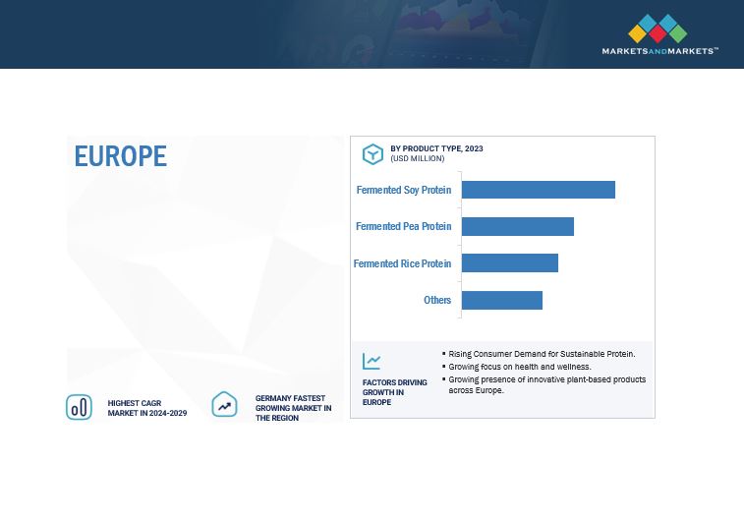Click the house arrow icon beside Germany
The image size is (744, 521).
pyautogui.click(x=225, y=404)
